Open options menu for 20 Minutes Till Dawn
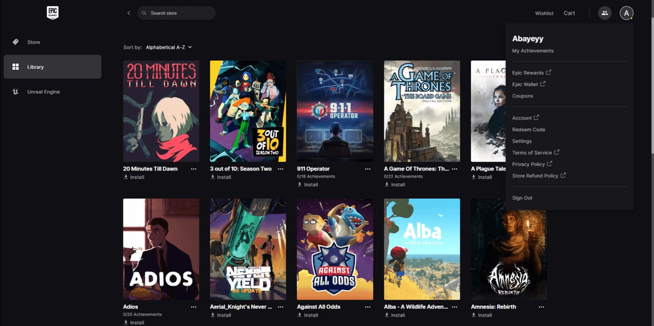This screenshot has height=326, width=654. pos(194,169)
